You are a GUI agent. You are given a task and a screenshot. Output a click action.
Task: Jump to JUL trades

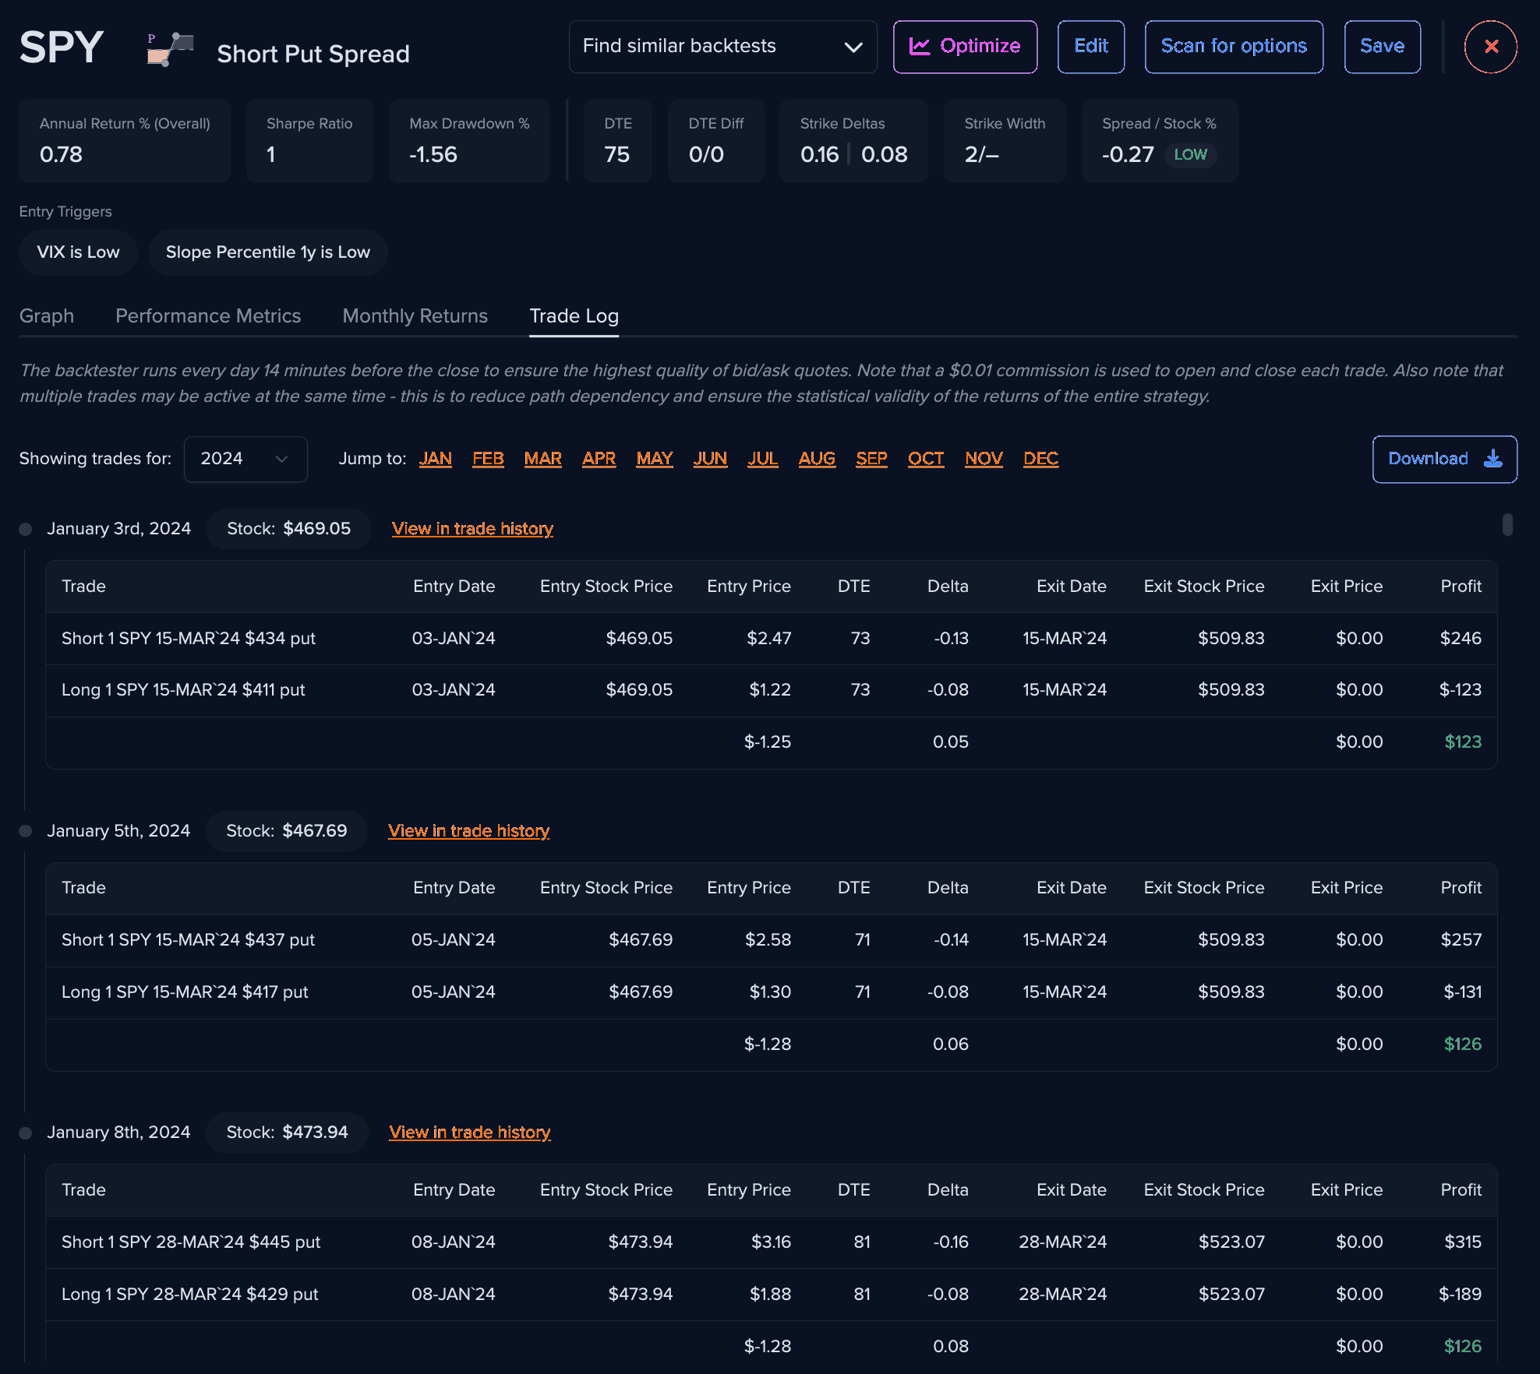pos(762,459)
